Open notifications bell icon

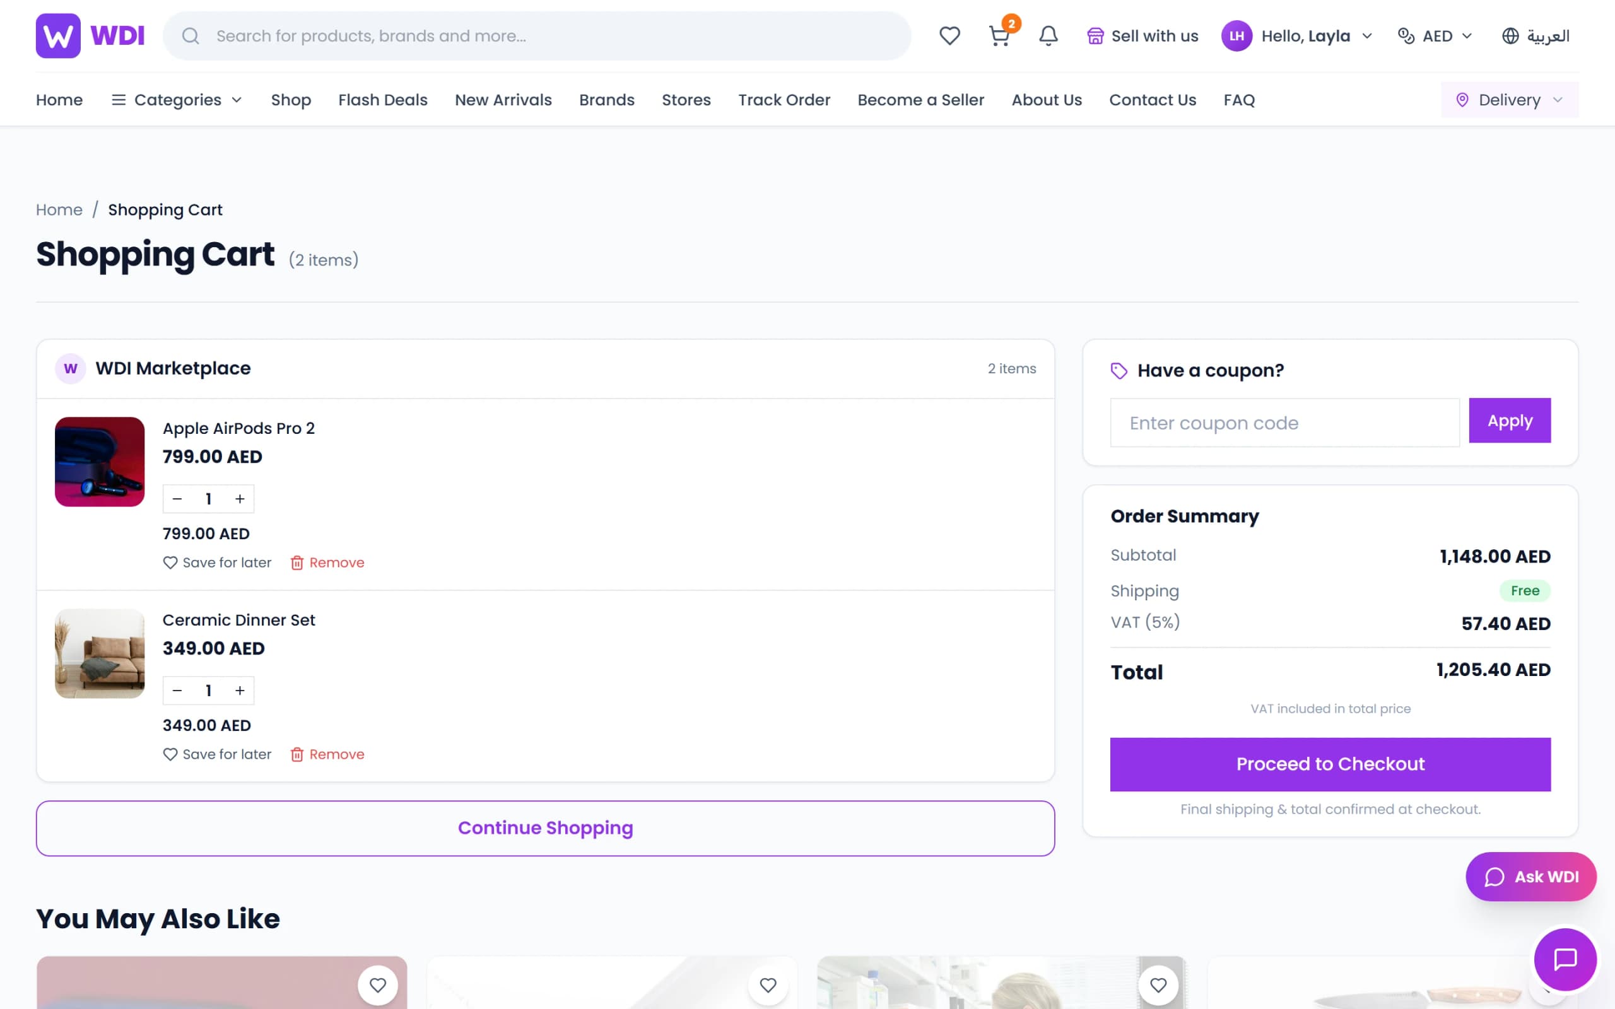(x=1048, y=36)
